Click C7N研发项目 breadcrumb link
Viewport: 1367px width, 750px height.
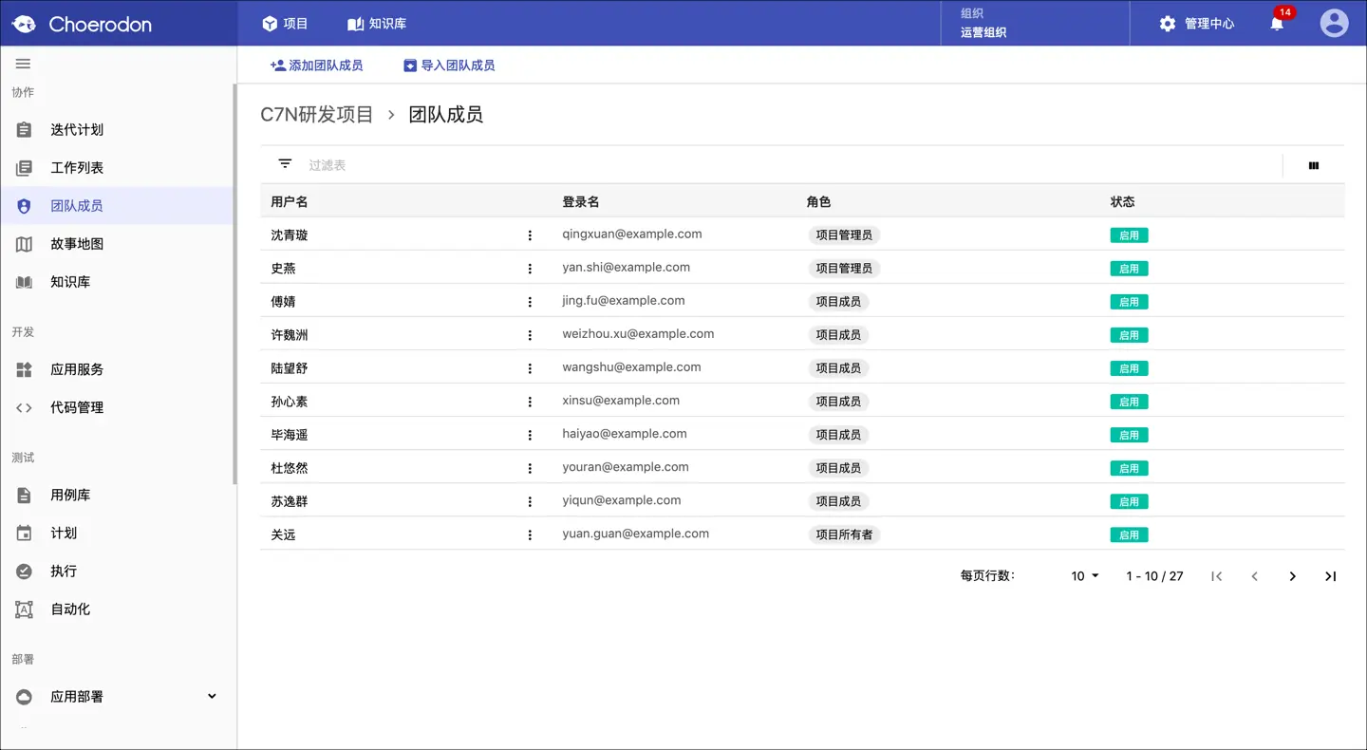317,115
